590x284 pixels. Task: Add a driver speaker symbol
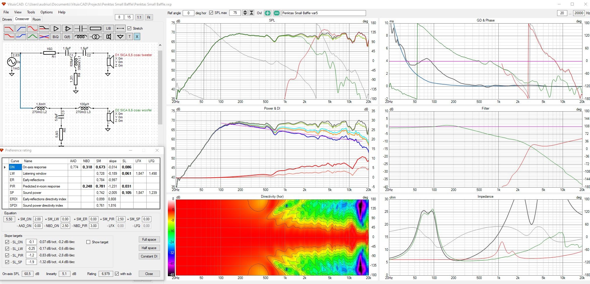tap(109, 37)
